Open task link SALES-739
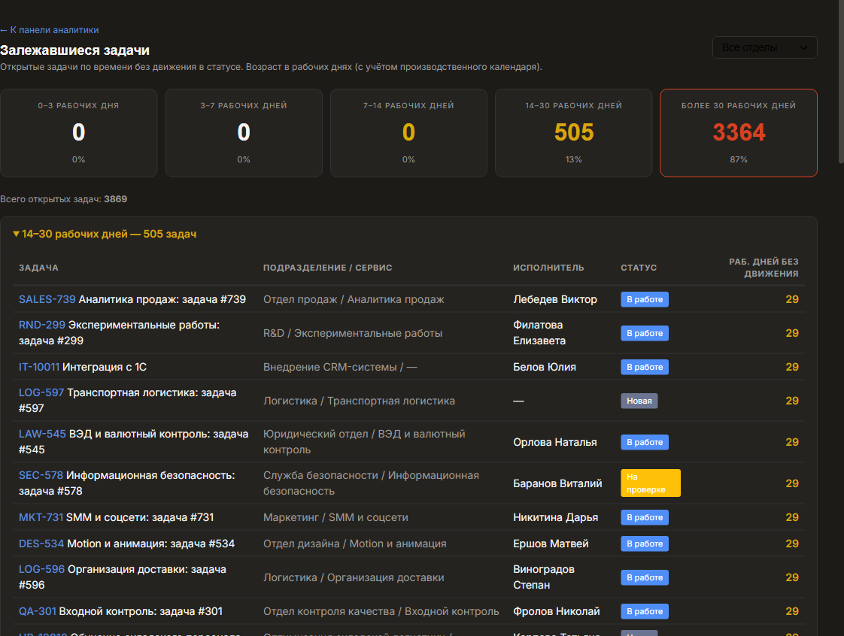This screenshot has height=636, width=844. tap(47, 299)
